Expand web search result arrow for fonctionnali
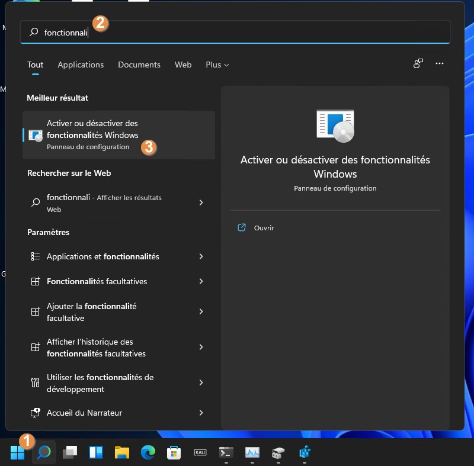Screen dimensions: 474x466 (201, 203)
